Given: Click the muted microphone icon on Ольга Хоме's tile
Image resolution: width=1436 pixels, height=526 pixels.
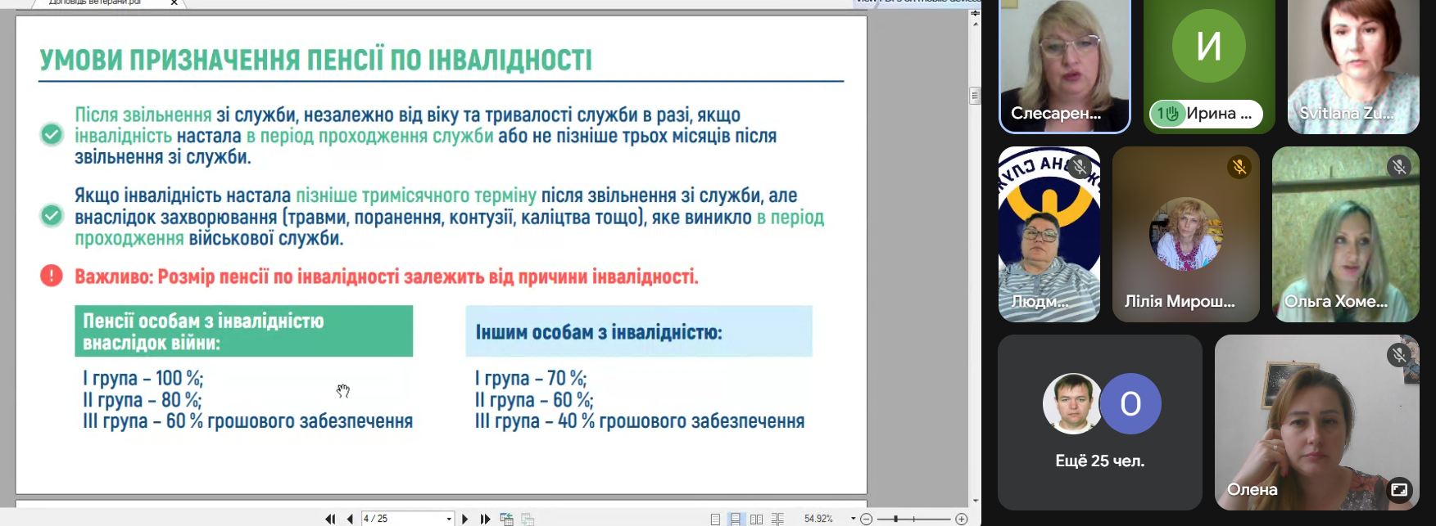Looking at the screenshot, I should tap(1399, 167).
